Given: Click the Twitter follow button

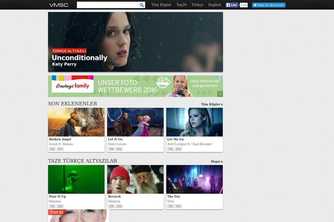Looking at the screenshot, I should pyautogui.click(x=269, y=5).
